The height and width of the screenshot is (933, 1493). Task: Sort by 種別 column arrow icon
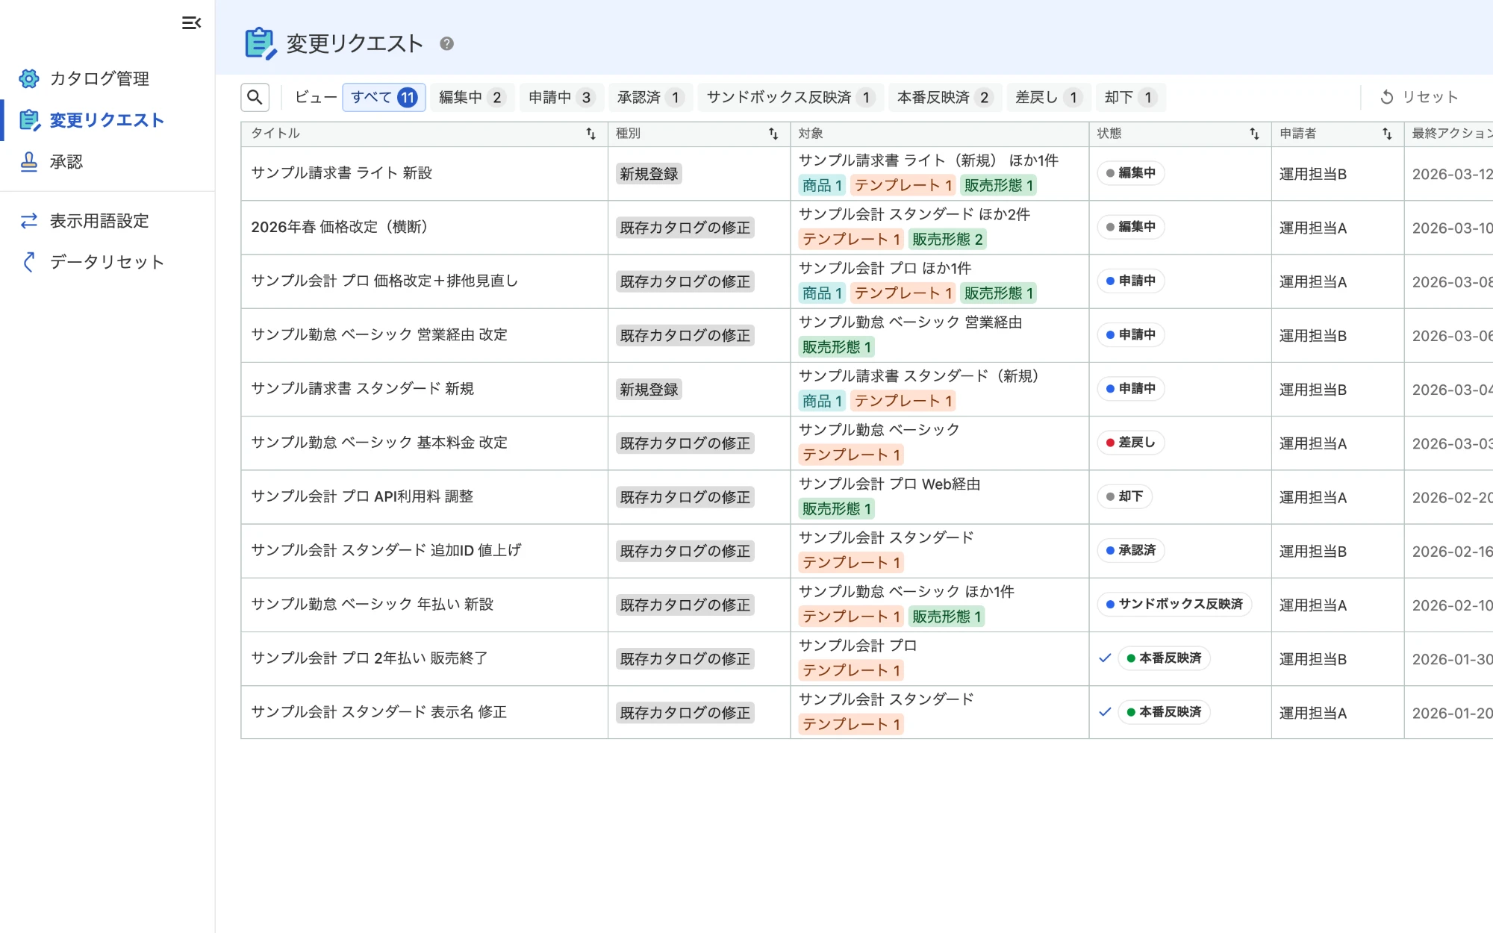pyautogui.click(x=773, y=134)
